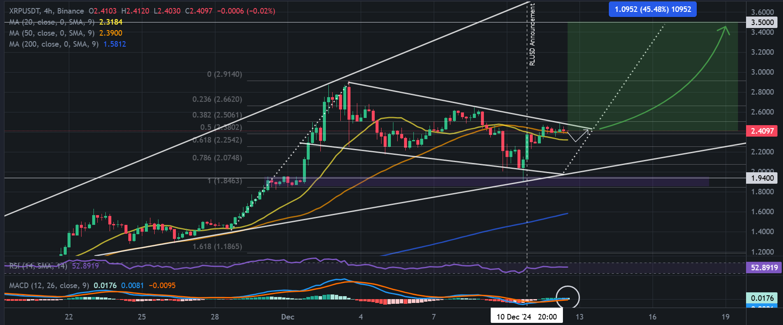Select the MA 200 indicator legend

pyautogui.click(x=68, y=44)
